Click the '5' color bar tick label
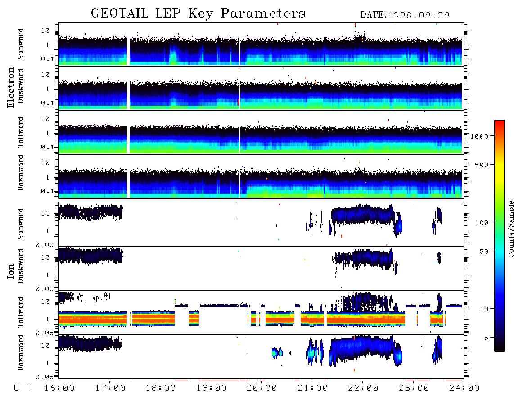This screenshot has height=396, width=514. point(486,337)
